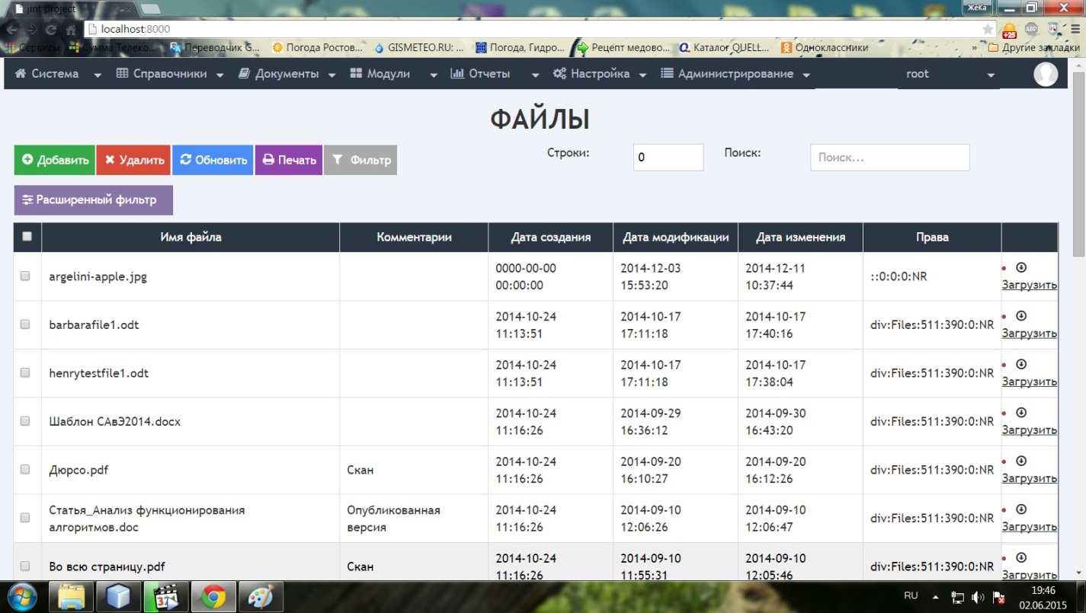1086x613 pixels.
Task: Show hidden bookmarks with the » chevron
Action: point(974,47)
